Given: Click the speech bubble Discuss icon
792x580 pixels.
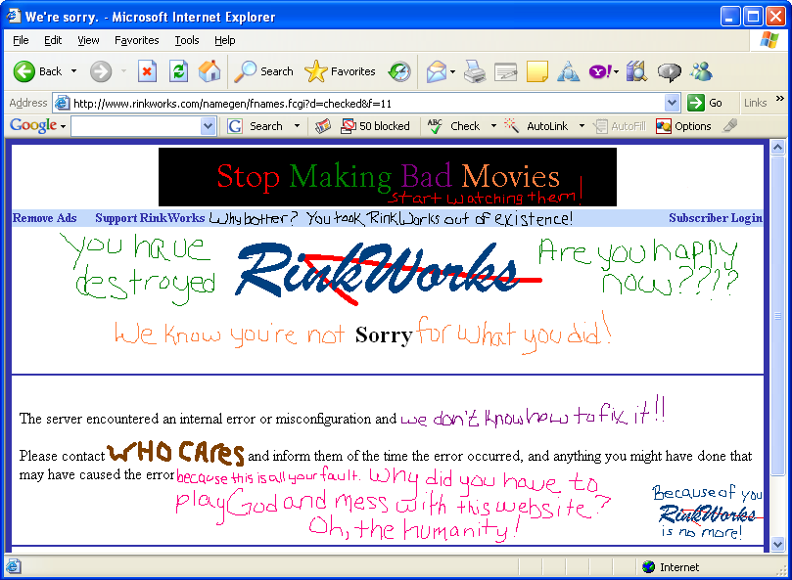Looking at the screenshot, I should pos(670,72).
